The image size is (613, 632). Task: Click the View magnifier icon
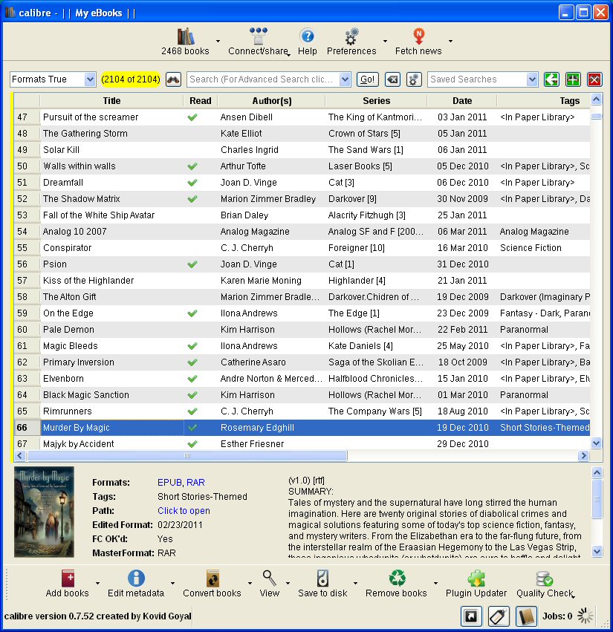click(x=270, y=579)
